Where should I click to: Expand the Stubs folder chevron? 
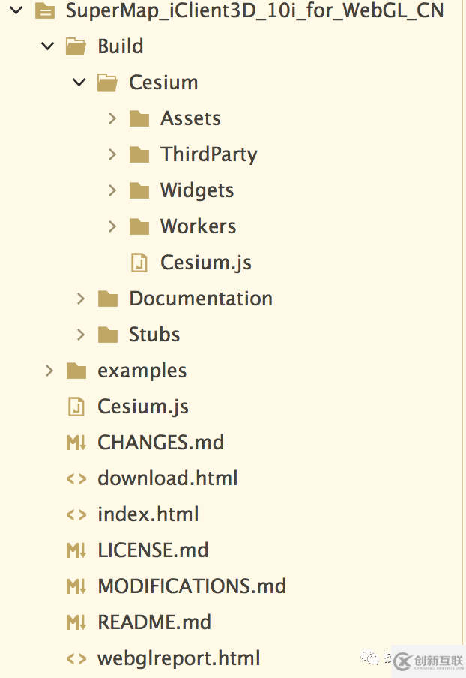pyautogui.click(x=81, y=334)
